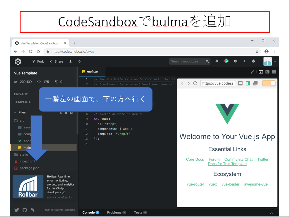Open the user avatar dropdown arrow
290x217 pixels.
(x=275, y=61)
